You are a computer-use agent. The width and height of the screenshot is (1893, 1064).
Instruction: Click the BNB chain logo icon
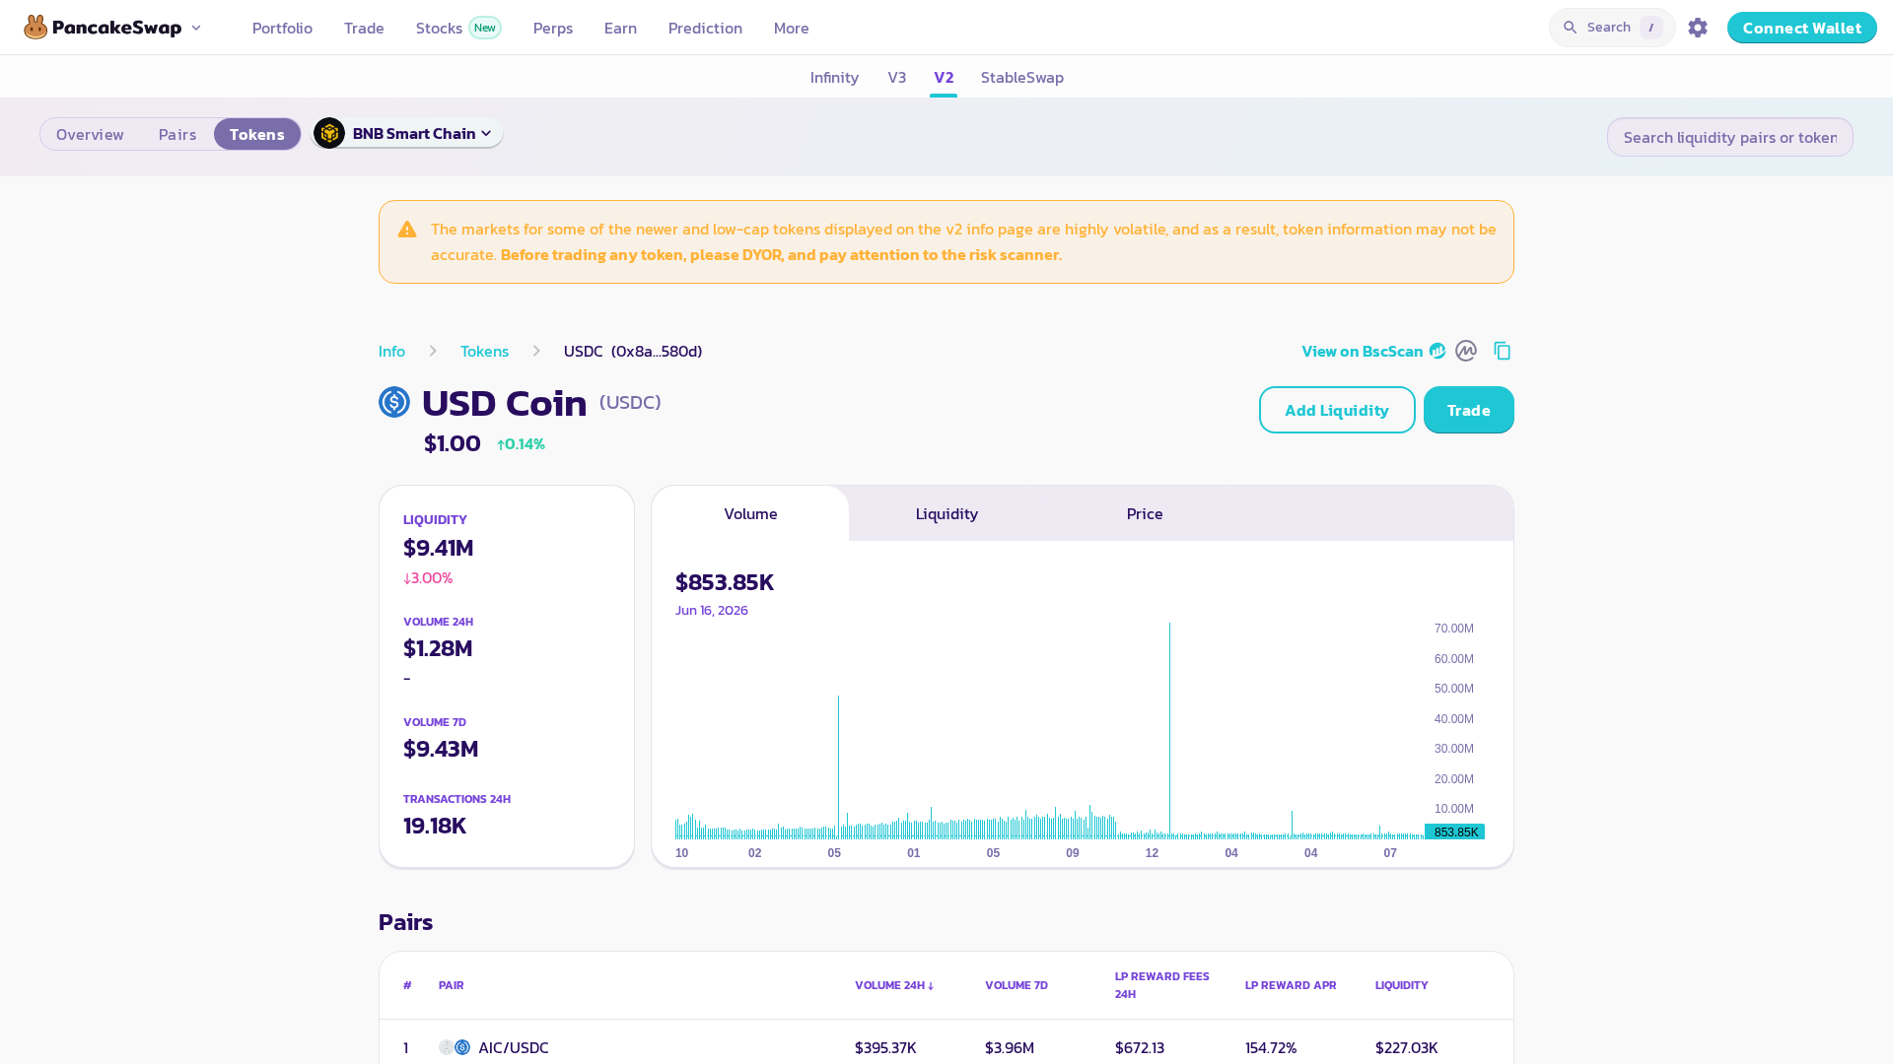click(329, 133)
